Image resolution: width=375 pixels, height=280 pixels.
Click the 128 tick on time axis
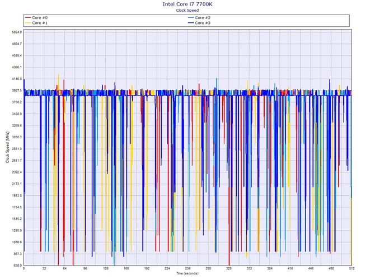coord(106,268)
